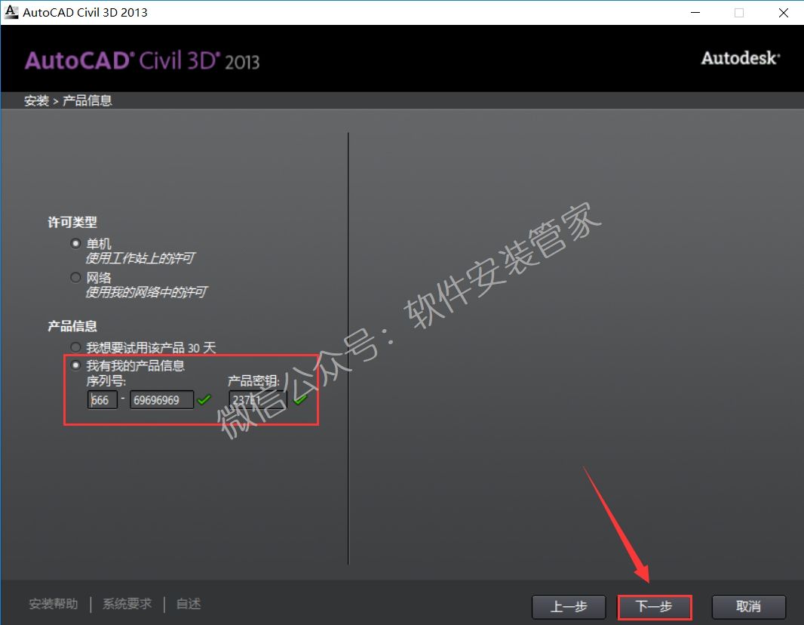Open the 系统要求 link
This screenshot has height=625, width=804.
[126, 604]
